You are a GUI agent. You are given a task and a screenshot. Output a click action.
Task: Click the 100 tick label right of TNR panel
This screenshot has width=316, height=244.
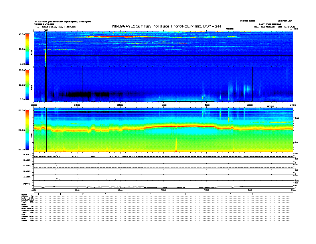pyautogui.click(x=297, y=118)
